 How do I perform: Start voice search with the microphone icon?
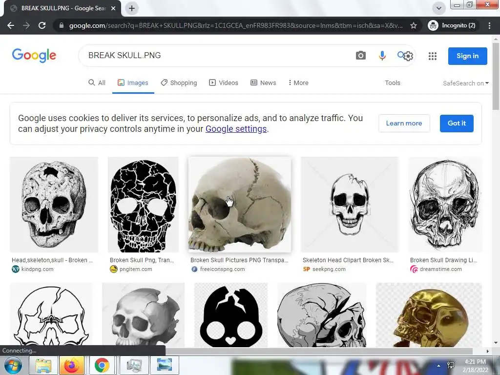click(x=382, y=56)
